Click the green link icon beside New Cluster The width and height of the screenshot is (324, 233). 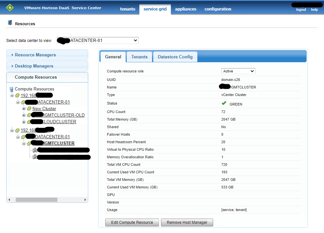[29, 108]
